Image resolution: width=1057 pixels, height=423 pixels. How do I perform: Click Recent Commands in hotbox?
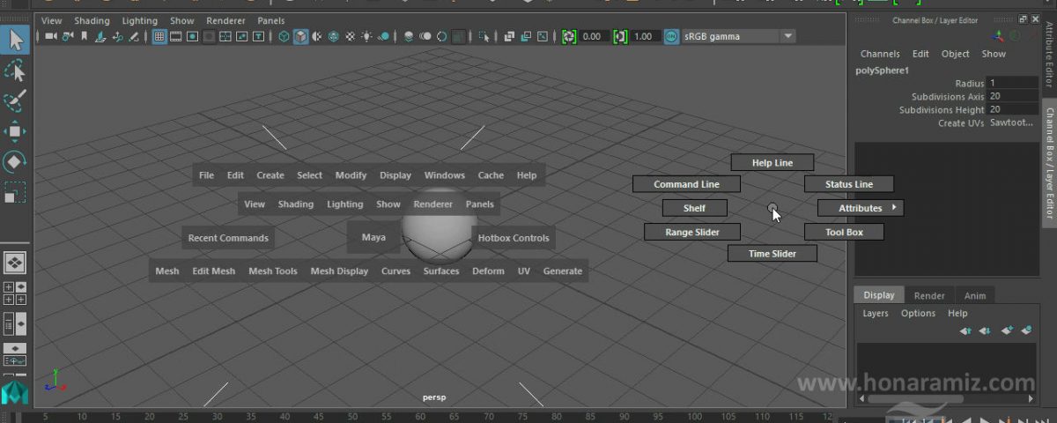tap(228, 238)
